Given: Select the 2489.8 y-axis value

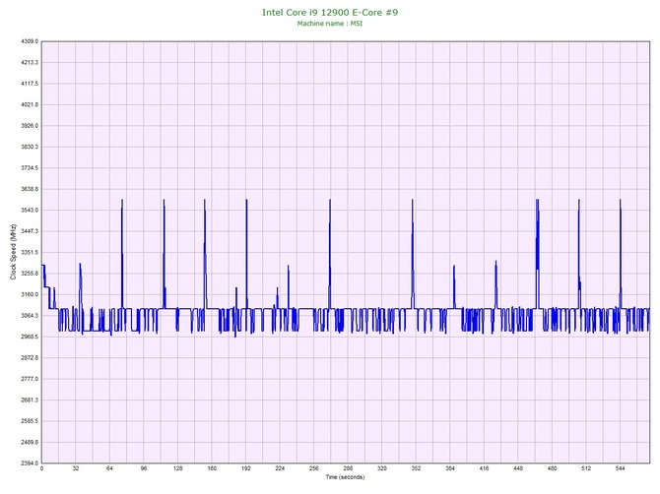Looking at the screenshot, I should tap(30, 442).
